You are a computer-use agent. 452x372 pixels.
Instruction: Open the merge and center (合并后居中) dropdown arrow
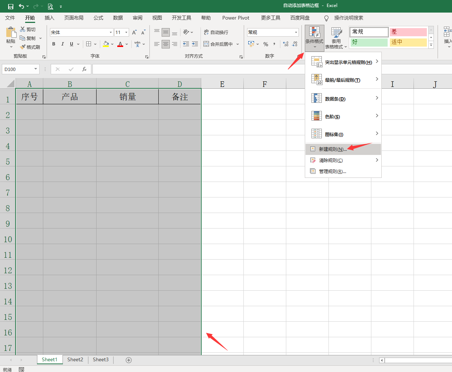[237, 44]
